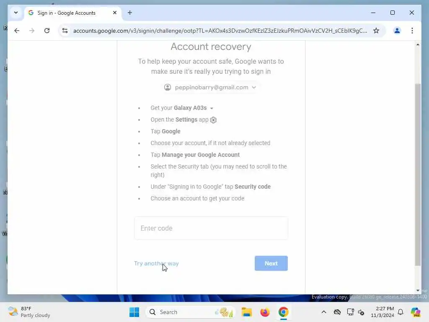Select the Sign in - Google Accounts tab
The width and height of the screenshot is (429, 322).
pos(73,13)
